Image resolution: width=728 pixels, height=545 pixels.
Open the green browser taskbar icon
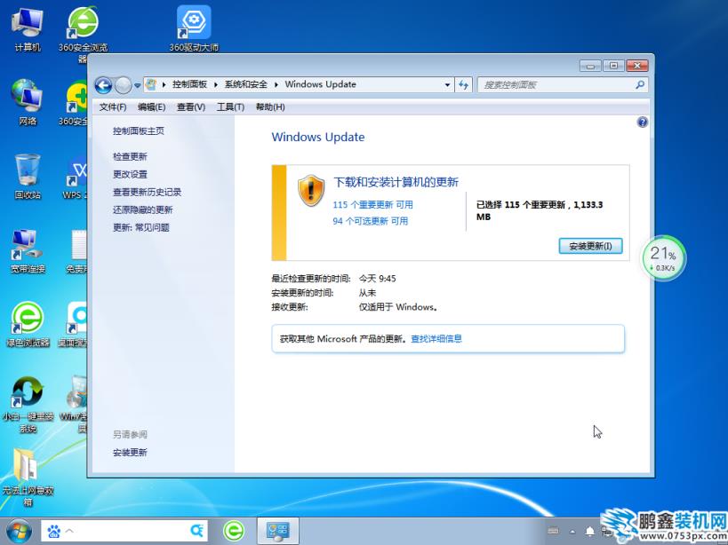234,531
